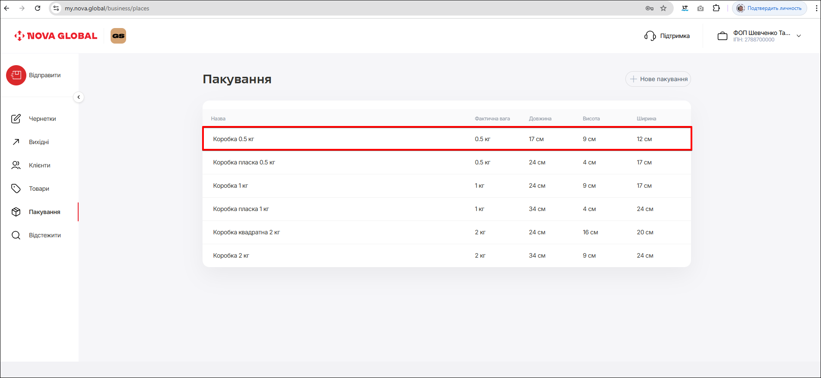821x378 pixels.
Task: Click the red Відправити send icon
Action: pos(16,76)
